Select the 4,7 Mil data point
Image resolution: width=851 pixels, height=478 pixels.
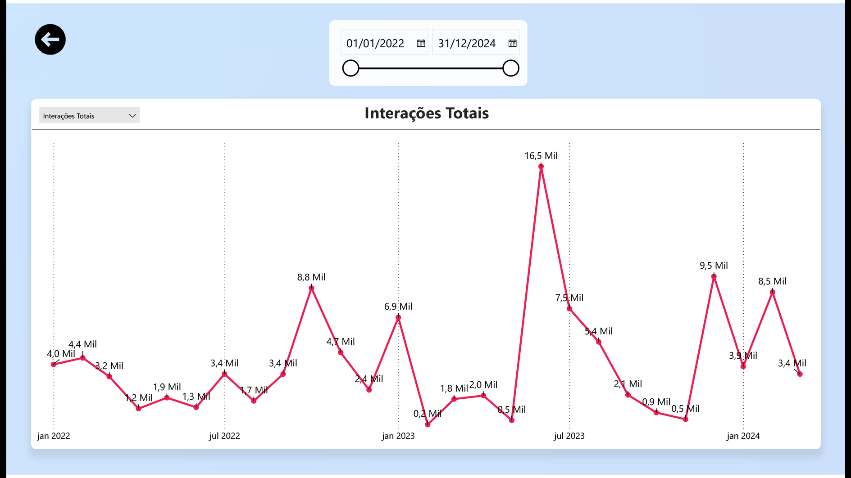[x=341, y=352]
